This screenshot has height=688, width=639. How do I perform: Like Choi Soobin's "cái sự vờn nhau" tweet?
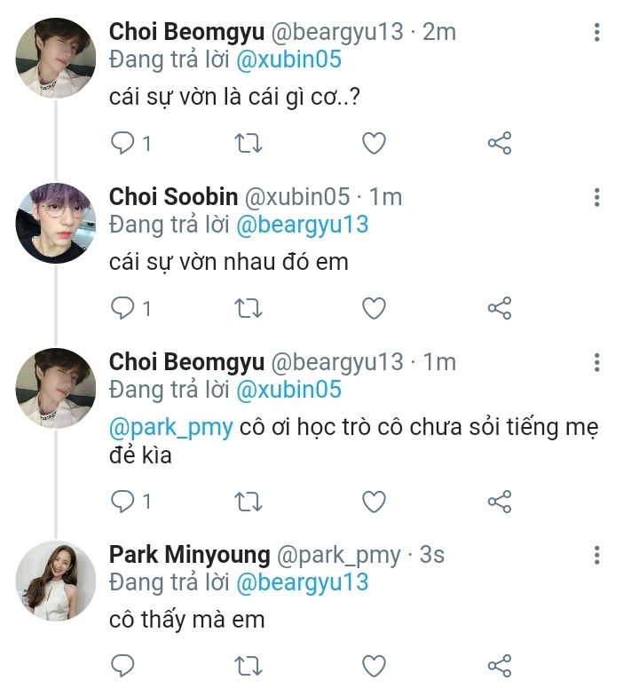[375, 308]
